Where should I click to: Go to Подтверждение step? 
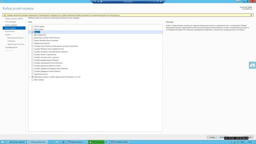(x=11, y=47)
